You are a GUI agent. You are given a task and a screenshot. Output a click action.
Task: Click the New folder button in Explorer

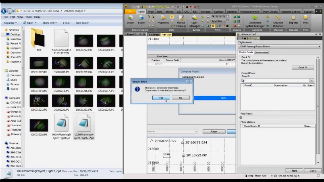tap(82, 23)
